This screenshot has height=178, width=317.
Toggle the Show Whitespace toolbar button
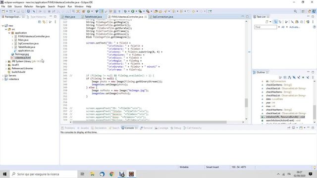click(119, 11)
